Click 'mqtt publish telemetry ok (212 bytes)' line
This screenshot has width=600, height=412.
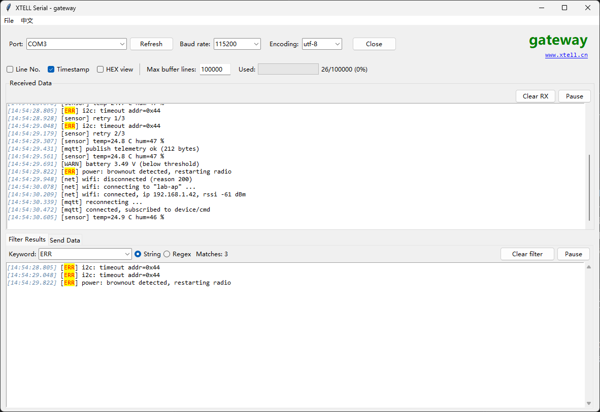[x=104, y=149]
